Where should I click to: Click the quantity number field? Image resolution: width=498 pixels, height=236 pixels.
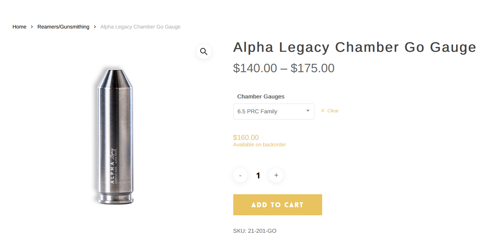pyautogui.click(x=258, y=175)
